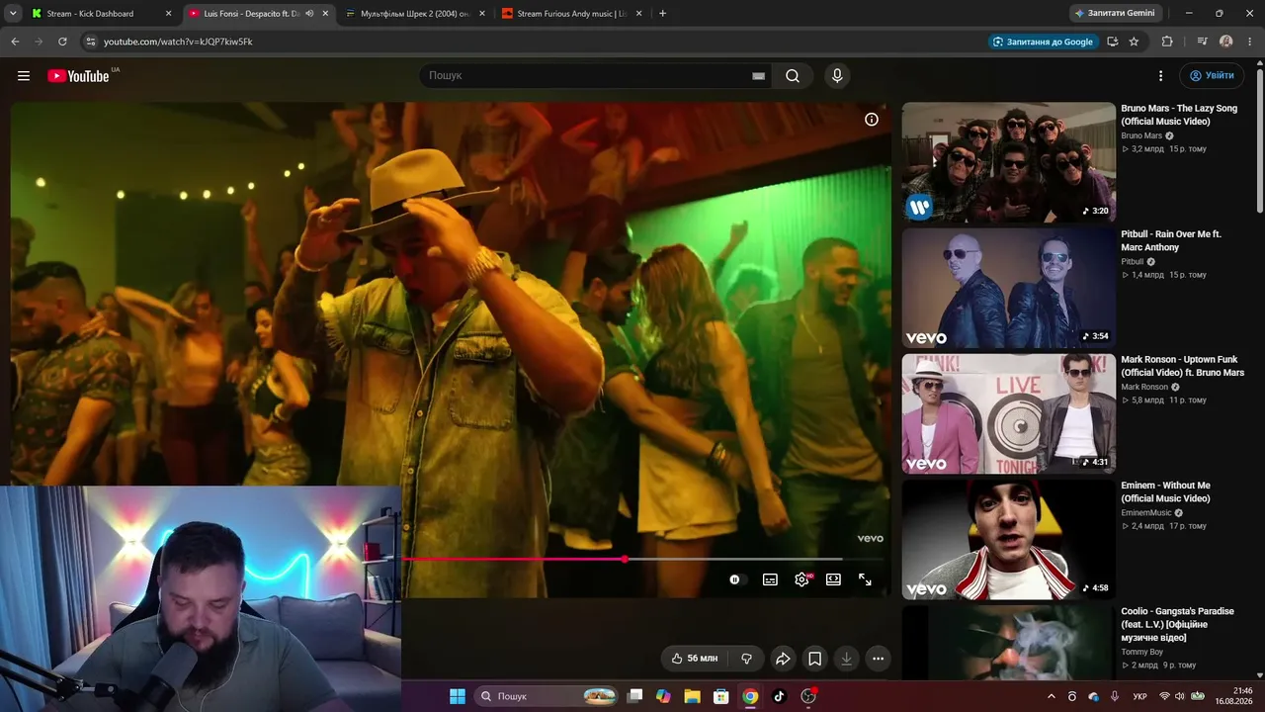Open OBS Studio from the taskbar
Screen dimensions: 1265x712
[x=808, y=696]
